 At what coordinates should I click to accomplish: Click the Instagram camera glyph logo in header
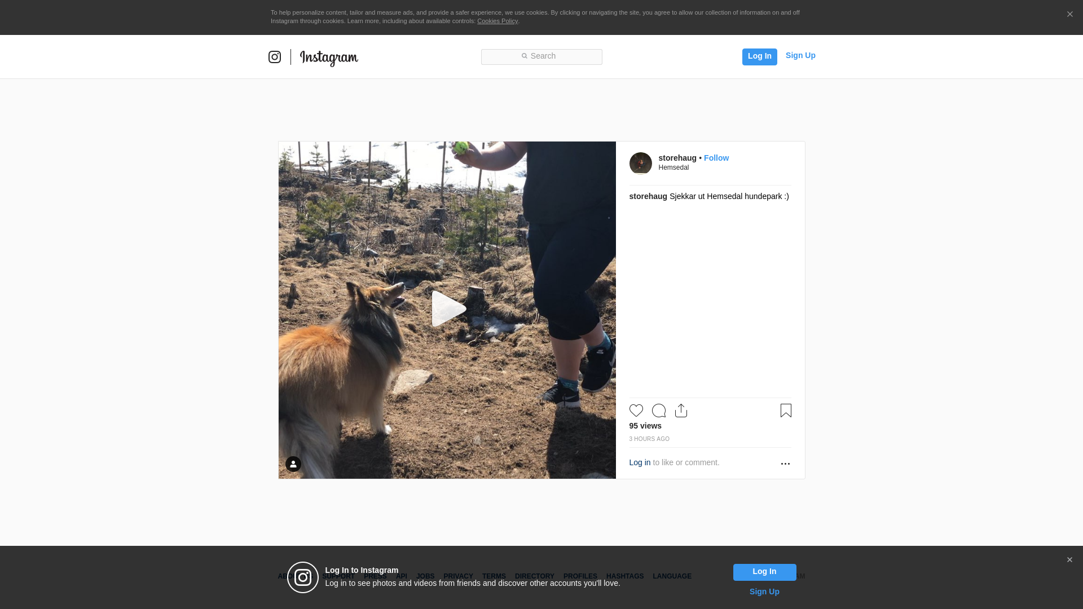pyautogui.click(x=275, y=57)
